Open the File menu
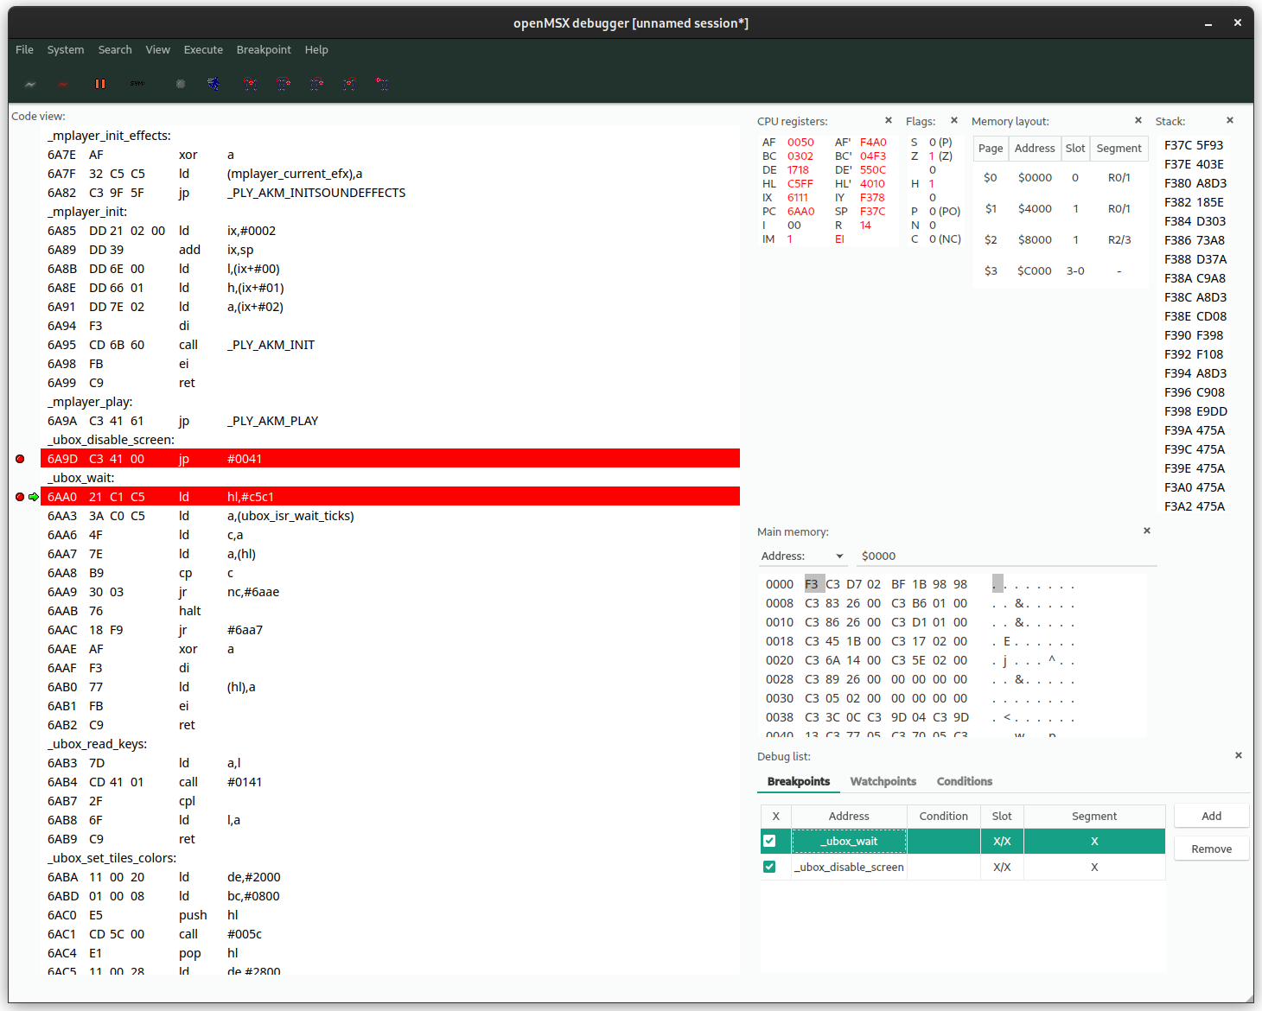 [24, 49]
